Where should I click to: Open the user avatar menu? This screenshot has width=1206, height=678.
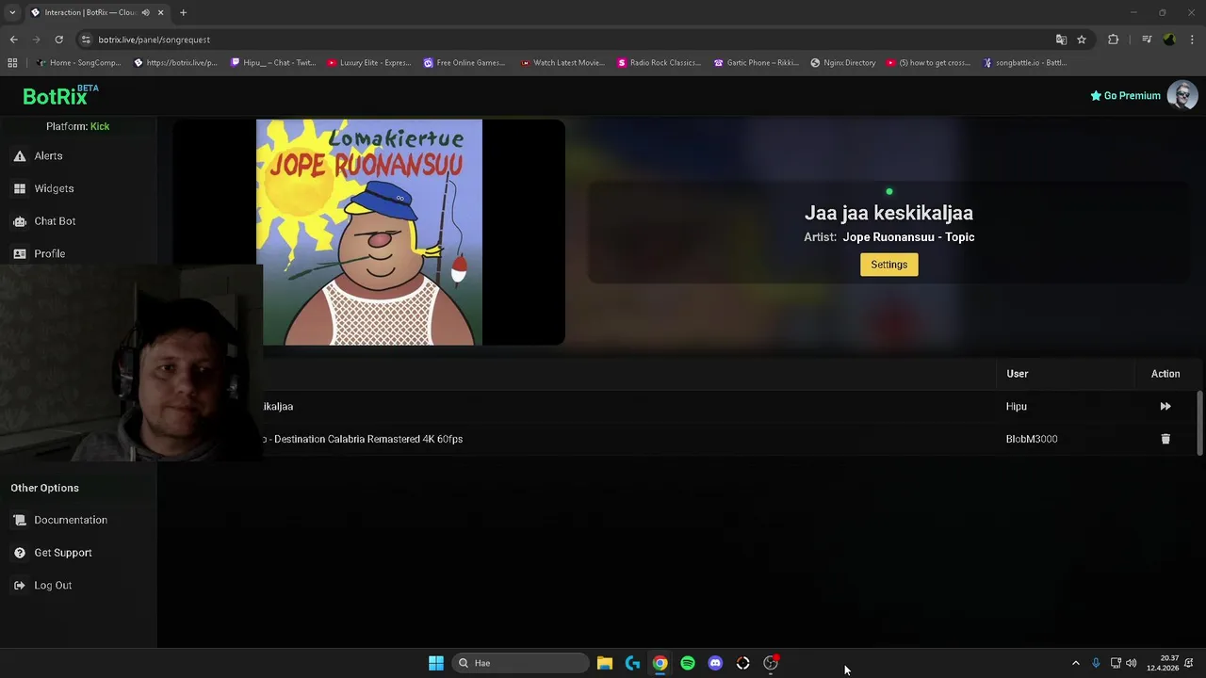(x=1182, y=95)
